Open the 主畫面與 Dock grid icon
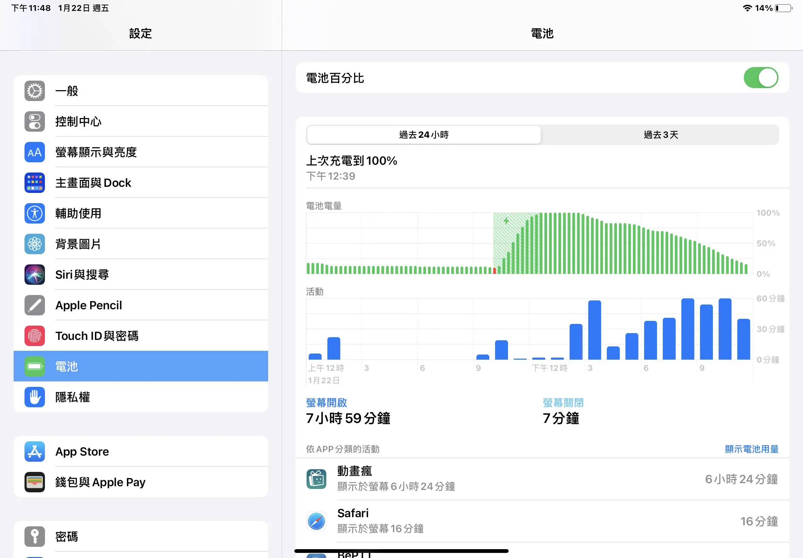The image size is (803, 558). (35, 183)
